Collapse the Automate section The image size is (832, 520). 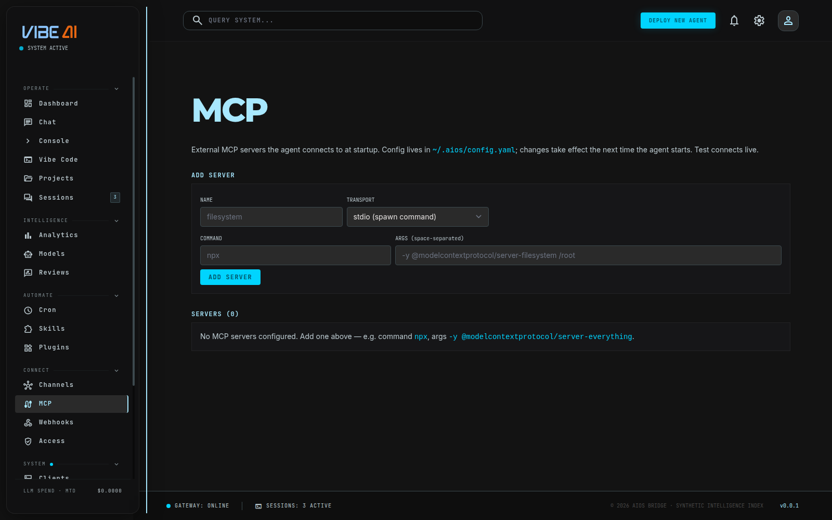tap(116, 296)
